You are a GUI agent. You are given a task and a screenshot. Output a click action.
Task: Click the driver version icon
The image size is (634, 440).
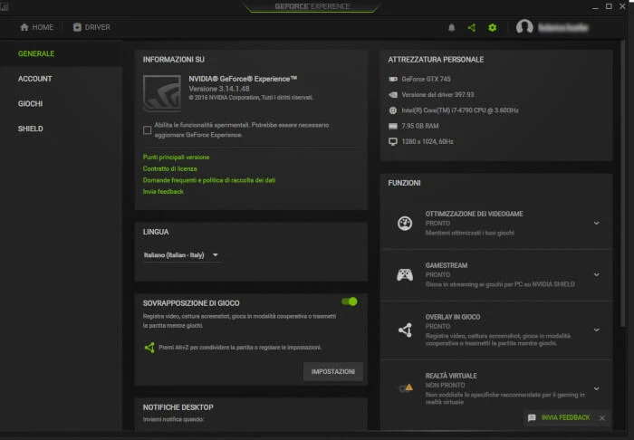pyautogui.click(x=392, y=94)
